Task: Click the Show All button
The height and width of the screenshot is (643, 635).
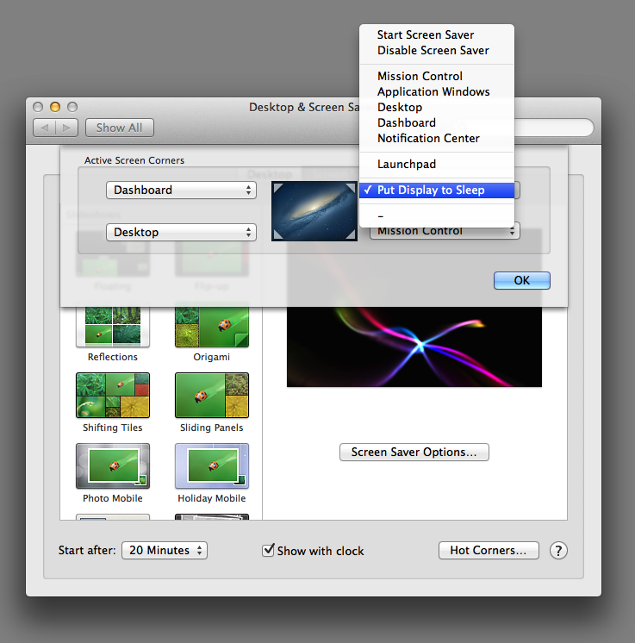Action: tap(119, 128)
